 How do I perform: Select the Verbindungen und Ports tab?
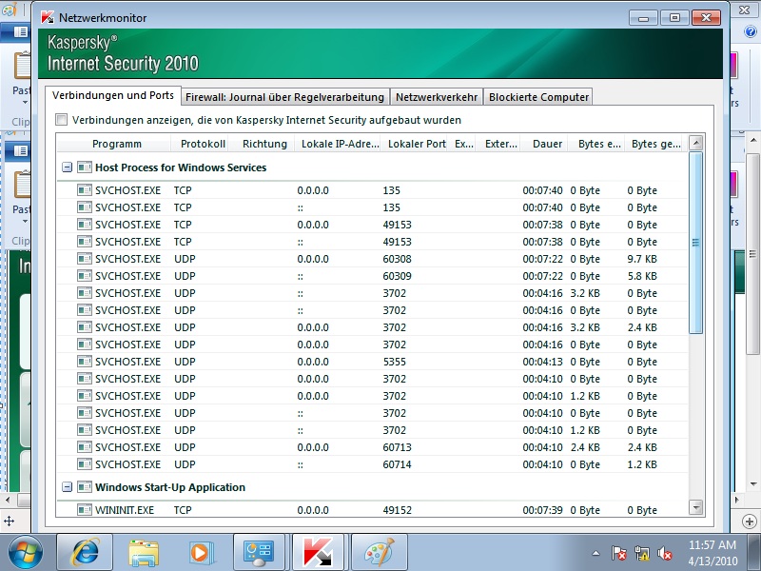tap(113, 96)
